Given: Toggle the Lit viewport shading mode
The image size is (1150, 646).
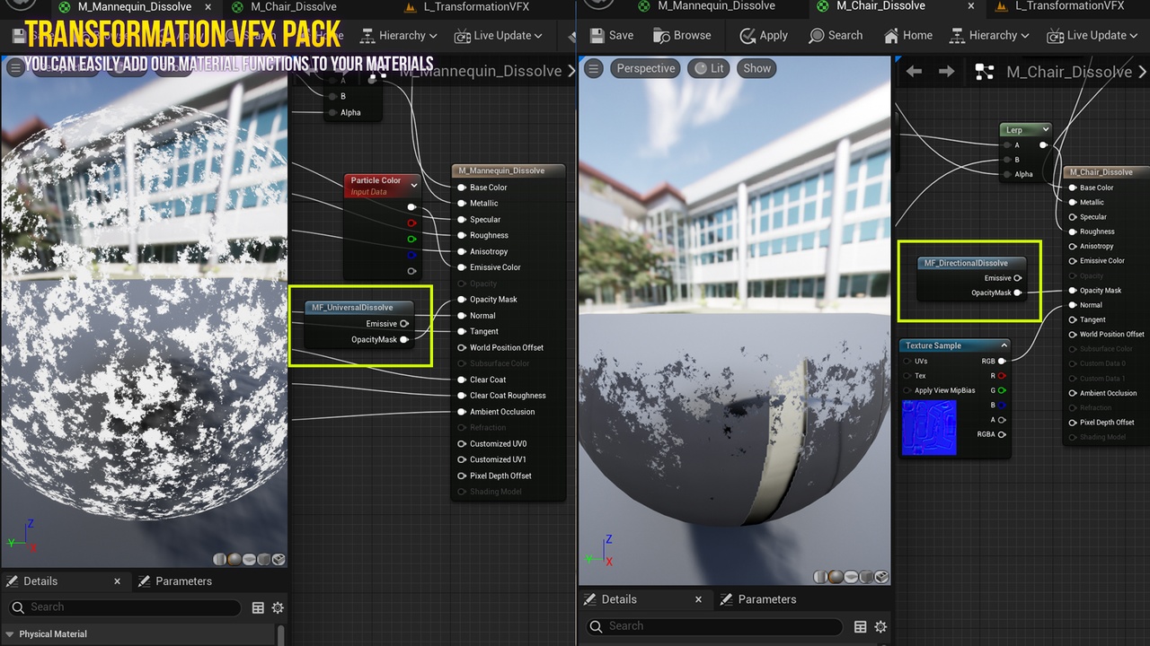Looking at the screenshot, I should [709, 68].
